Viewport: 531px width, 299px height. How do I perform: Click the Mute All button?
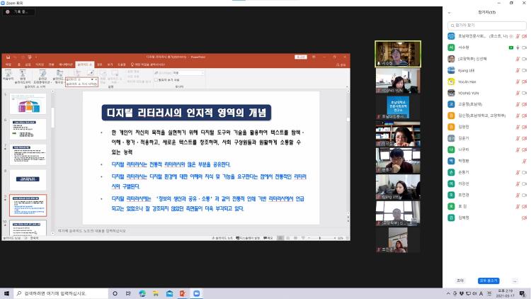(x=488, y=281)
